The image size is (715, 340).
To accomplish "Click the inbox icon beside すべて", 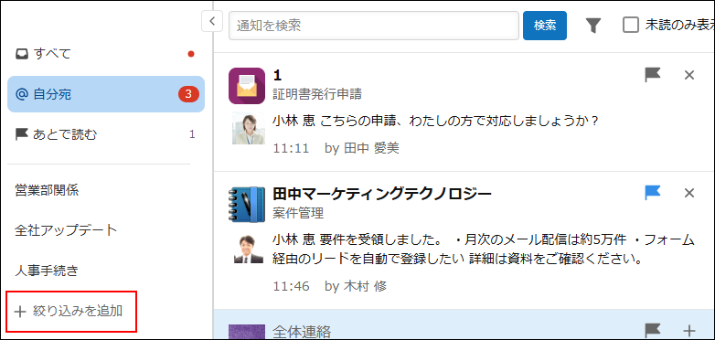I will pyautogui.click(x=21, y=54).
